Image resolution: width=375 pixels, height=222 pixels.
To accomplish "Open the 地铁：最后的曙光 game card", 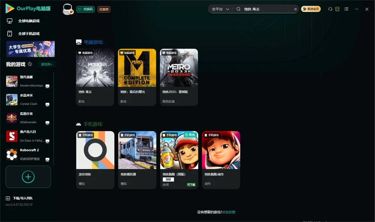I will [137, 77].
